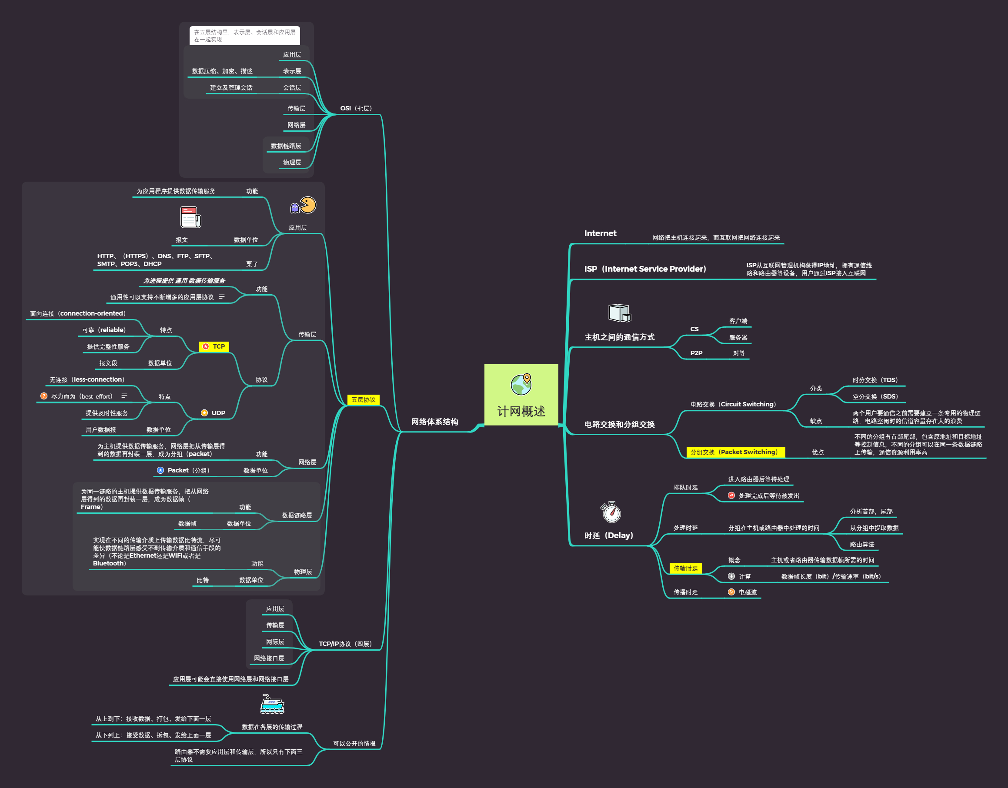Click the computer server icon above 主机之间的通信方式

(619, 313)
